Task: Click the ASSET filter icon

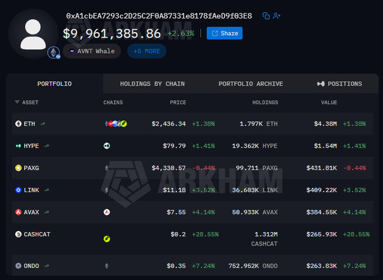Action: [x=17, y=102]
